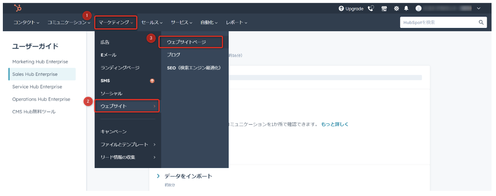
Task: Click the user avatar icon
Action: pyautogui.click(x=418, y=8)
